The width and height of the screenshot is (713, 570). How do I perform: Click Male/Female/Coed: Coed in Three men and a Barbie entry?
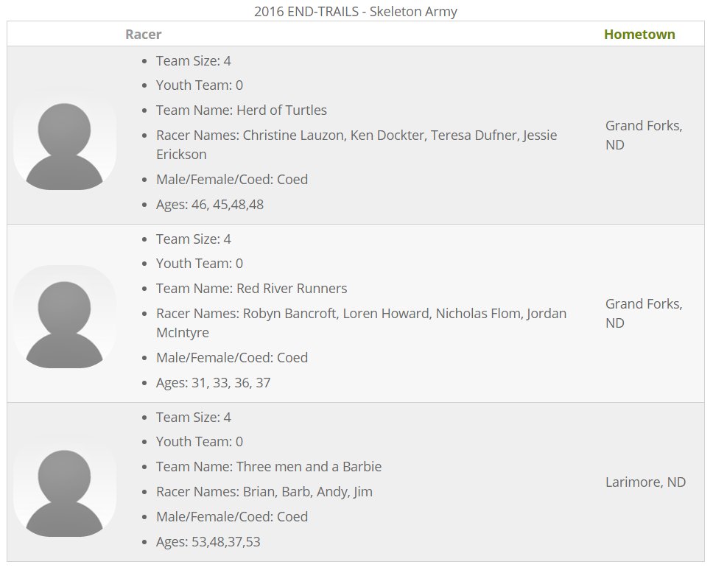(x=232, y=516)
